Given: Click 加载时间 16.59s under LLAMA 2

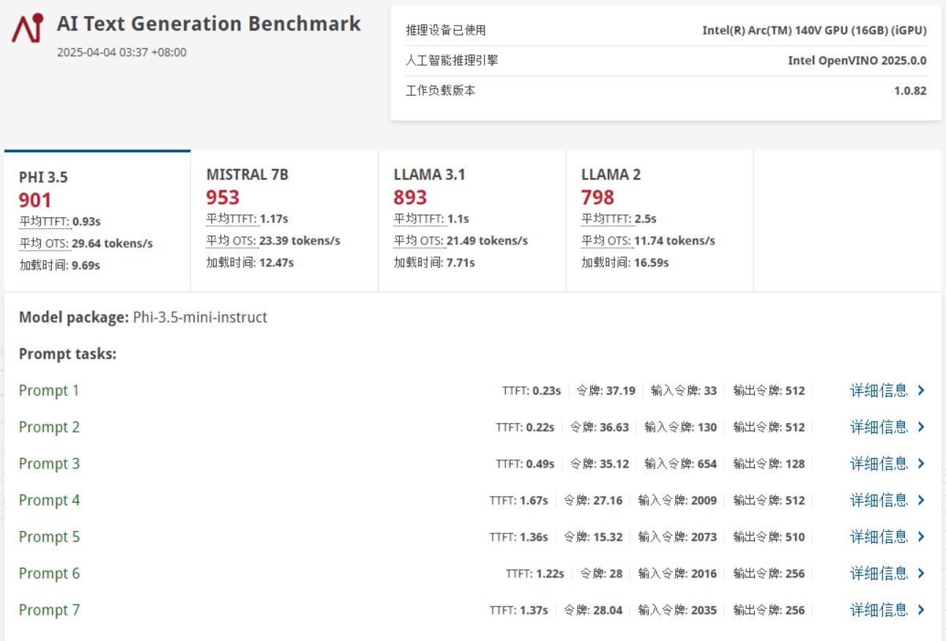Looking at the screenshot, I should point(625,263).
